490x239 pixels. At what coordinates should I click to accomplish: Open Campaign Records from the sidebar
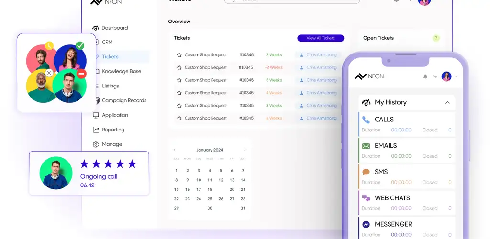click(124, 100)
